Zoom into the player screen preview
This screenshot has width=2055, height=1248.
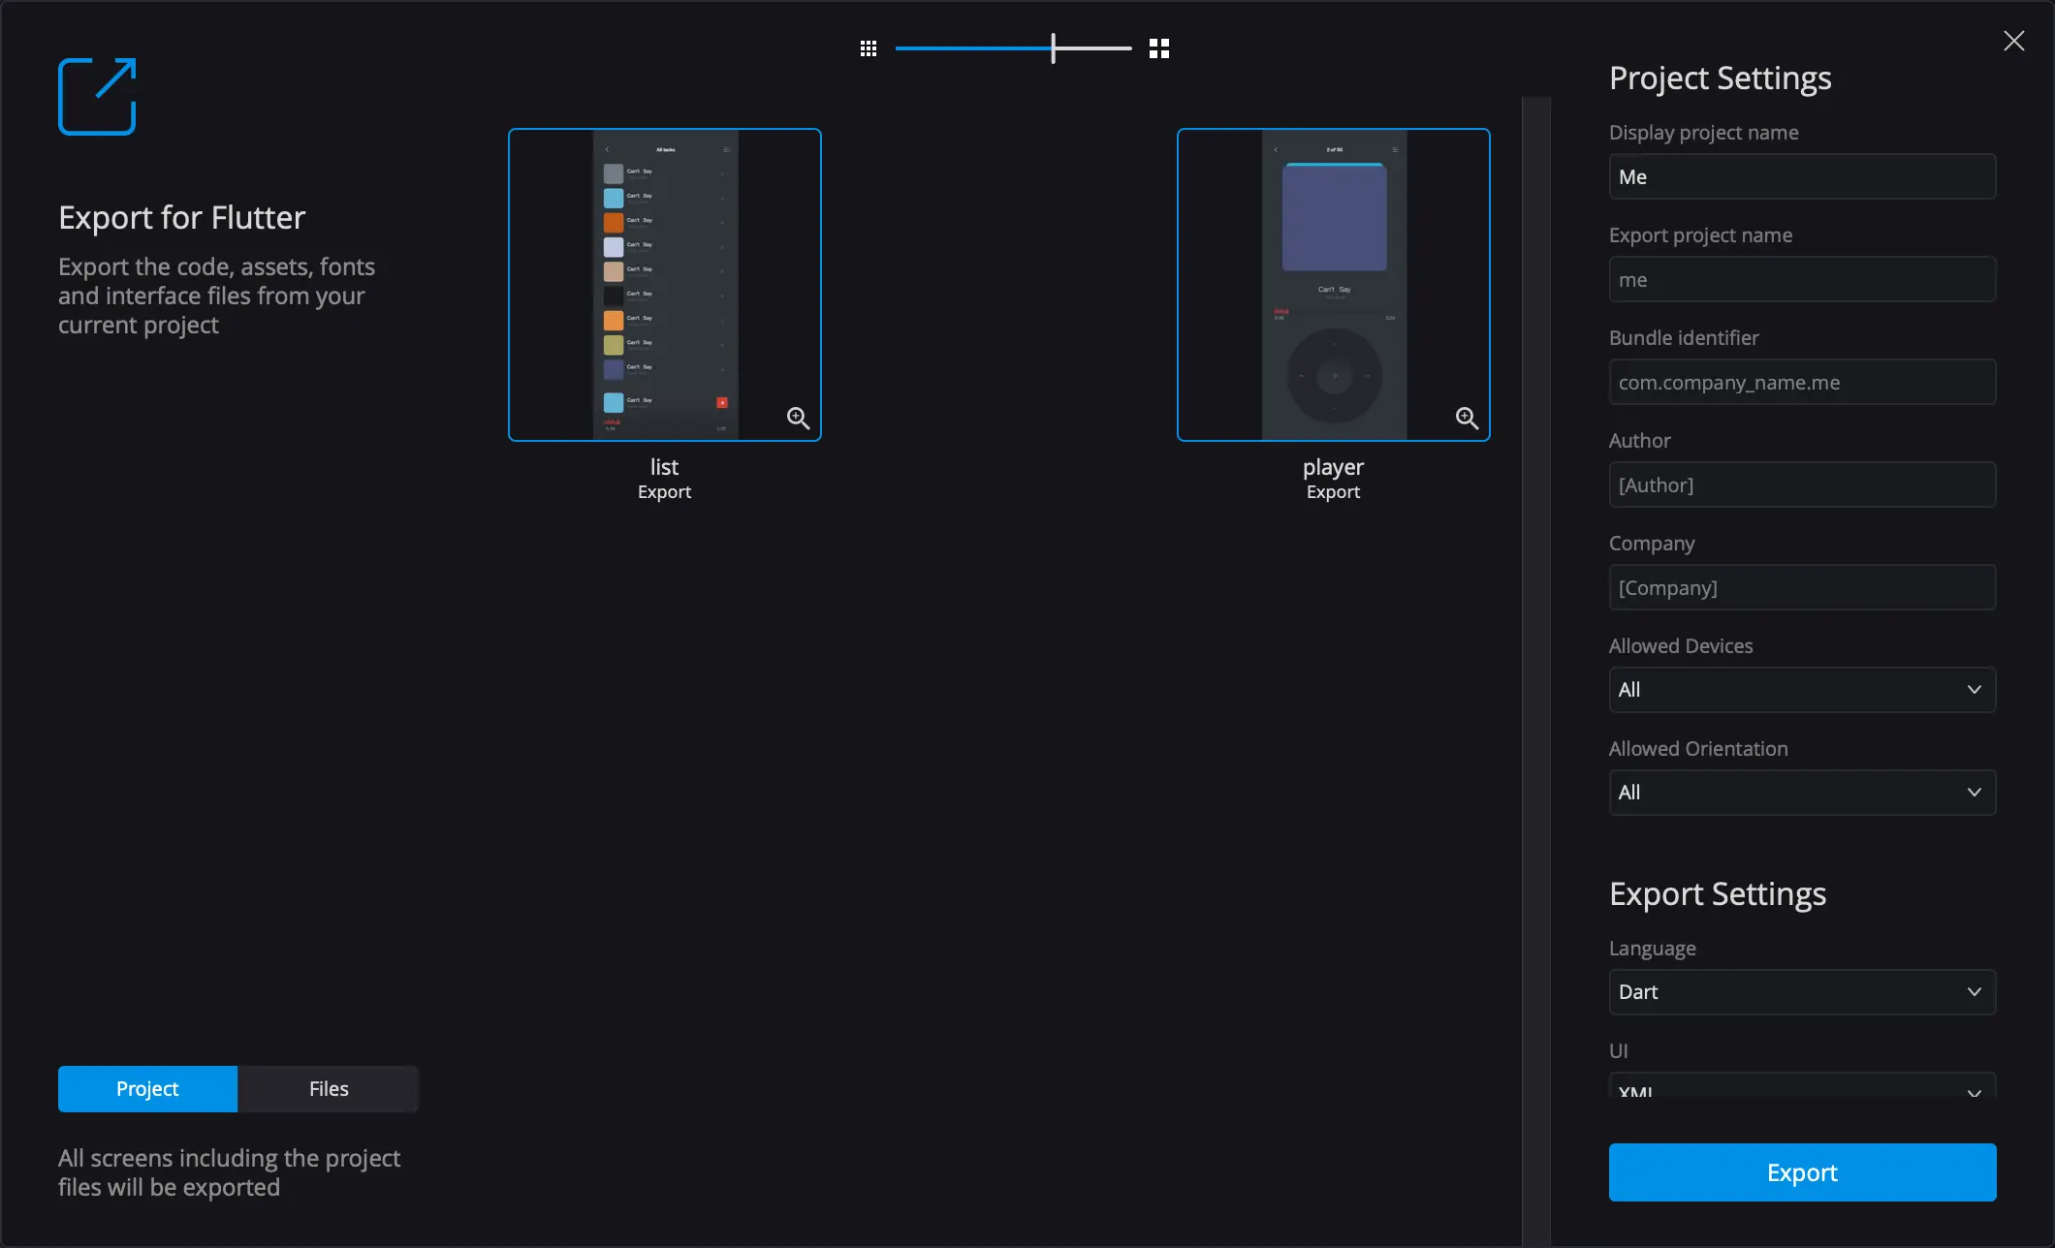1467,418
